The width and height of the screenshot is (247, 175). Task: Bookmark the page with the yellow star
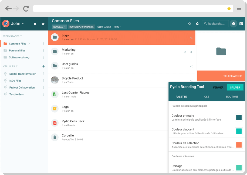[x=229, y=8]
